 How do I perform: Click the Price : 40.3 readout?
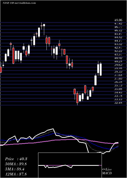tap(16, 159)
